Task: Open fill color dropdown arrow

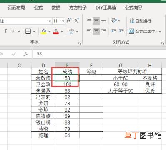Action: coord(49,32)
